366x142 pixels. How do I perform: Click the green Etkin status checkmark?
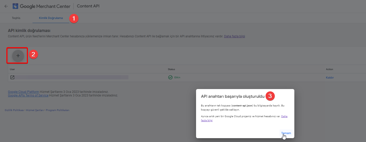(x=170, y=77)
